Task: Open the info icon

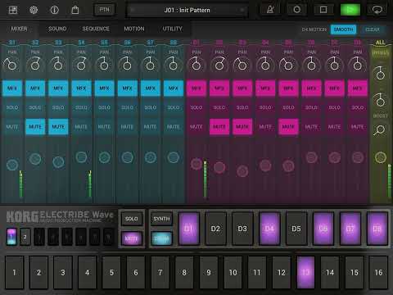Action: click(54, 10)
